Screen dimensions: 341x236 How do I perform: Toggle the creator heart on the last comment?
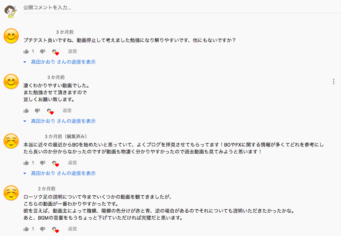(x=56, y=229)
